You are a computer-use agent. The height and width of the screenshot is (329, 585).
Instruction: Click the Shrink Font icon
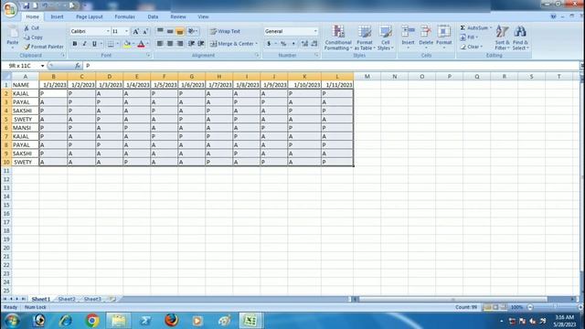145,31
